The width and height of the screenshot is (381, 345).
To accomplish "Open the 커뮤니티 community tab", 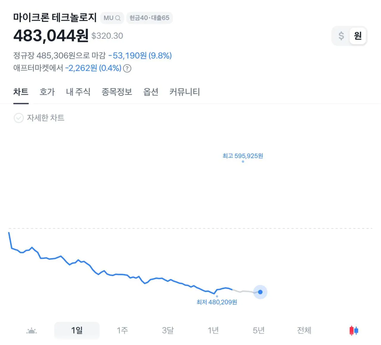I will 185,92.
